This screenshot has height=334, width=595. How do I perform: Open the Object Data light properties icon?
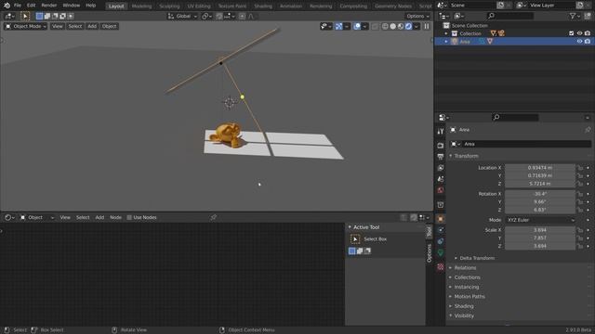pyautogui.click(x=440, y=252)
